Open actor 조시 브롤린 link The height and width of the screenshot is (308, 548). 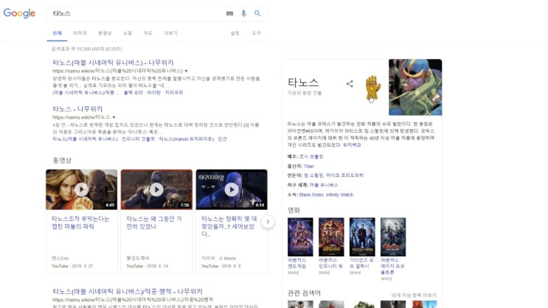[x=311, y=157]
